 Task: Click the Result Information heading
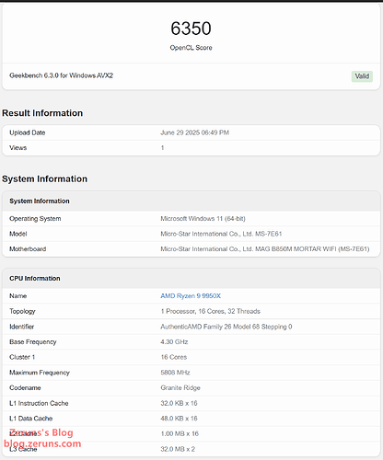pos(42,113)
